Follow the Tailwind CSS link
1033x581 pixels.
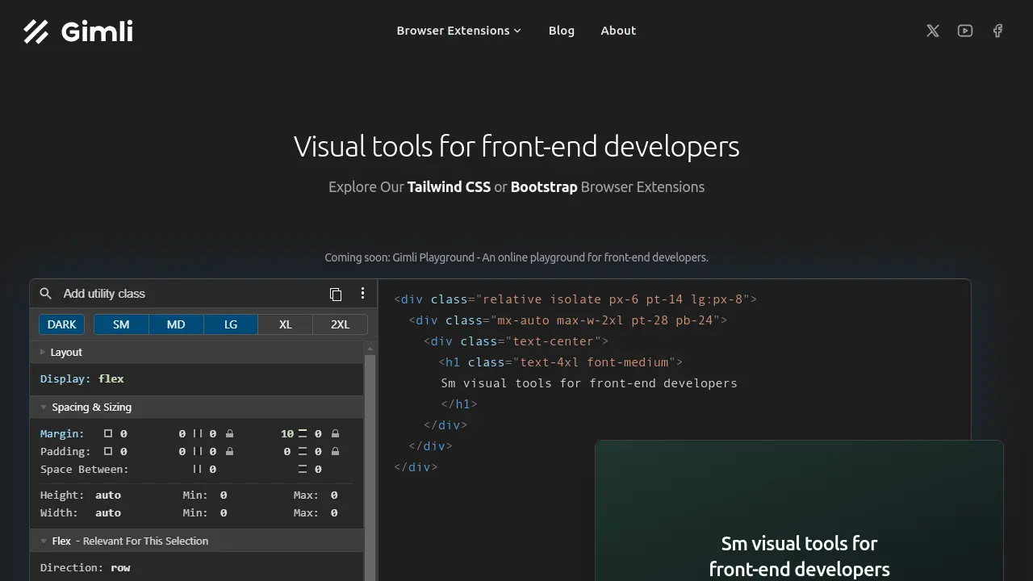click(x=449, y=187)
